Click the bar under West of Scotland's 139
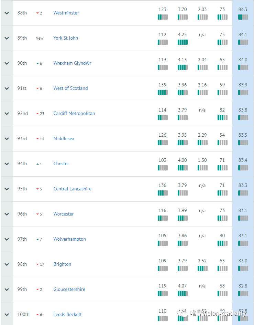Viewport: 254px width, 325px height. click(163, 92)
